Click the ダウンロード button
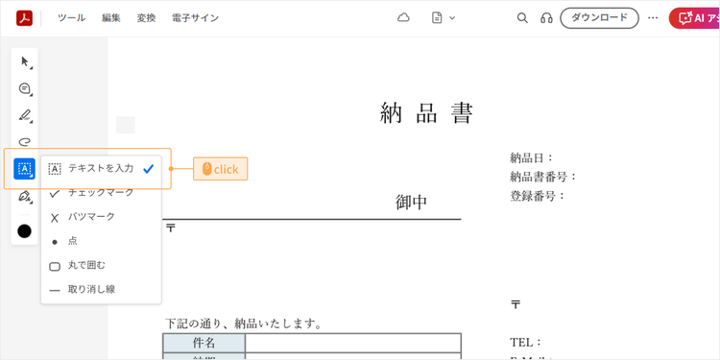Screen dimensions: 720x360 point(599,18)
